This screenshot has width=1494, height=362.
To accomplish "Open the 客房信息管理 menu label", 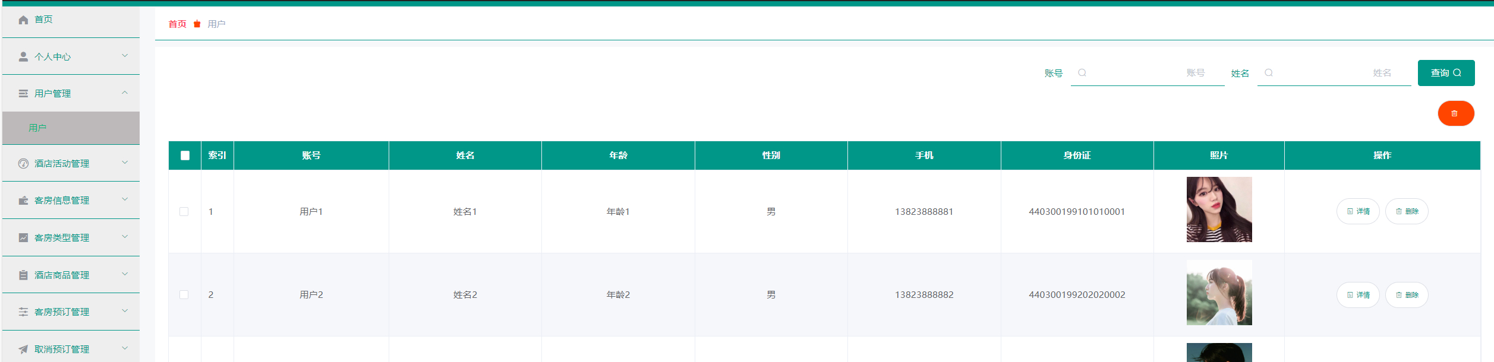I will point(62,201).
